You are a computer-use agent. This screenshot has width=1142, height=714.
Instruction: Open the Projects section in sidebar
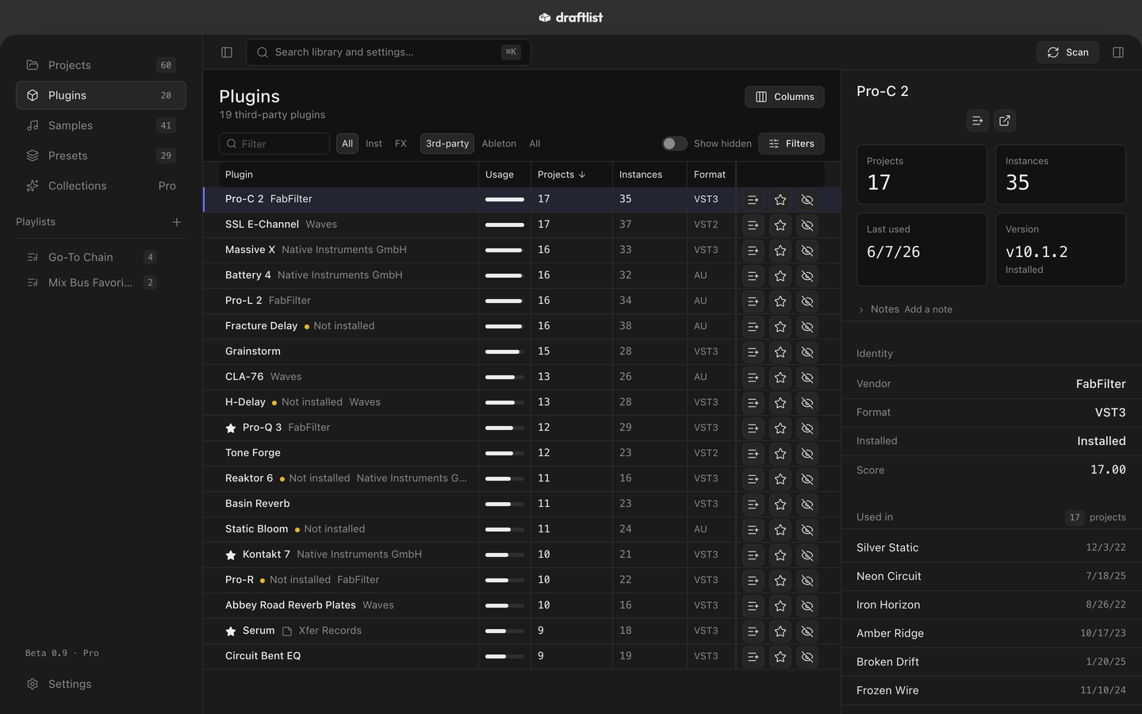pos(101,65)
